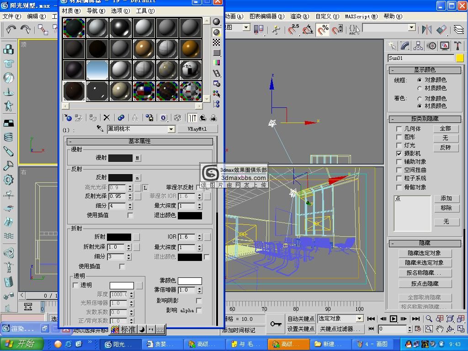The height and width of the screenshot is (351, 468).
Task: Enable Use Interpolation checkbox under reflection
Action: pyautogui.click(x=130, y=215)
